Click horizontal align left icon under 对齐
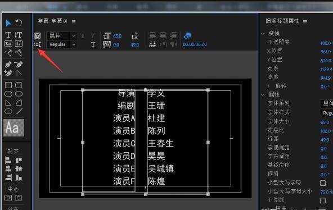The image size is (333, 210). 8,161
